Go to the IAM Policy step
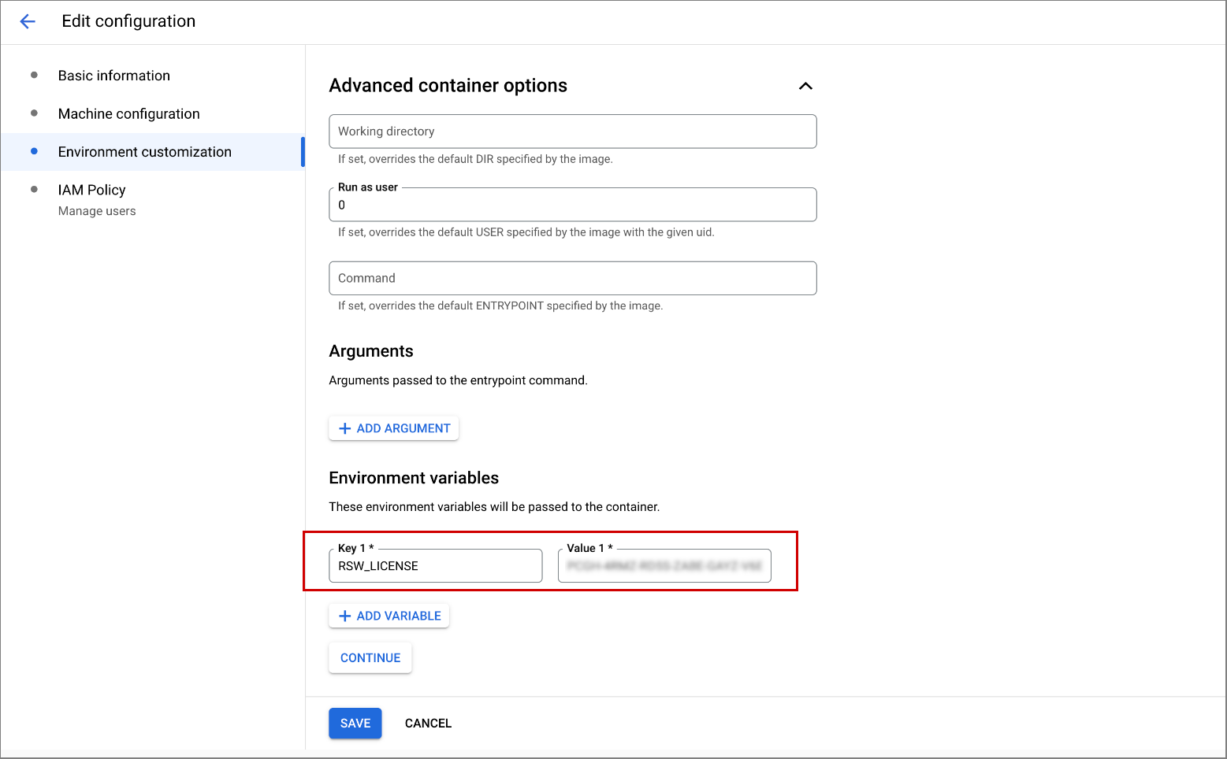 (x=91, y=190)
